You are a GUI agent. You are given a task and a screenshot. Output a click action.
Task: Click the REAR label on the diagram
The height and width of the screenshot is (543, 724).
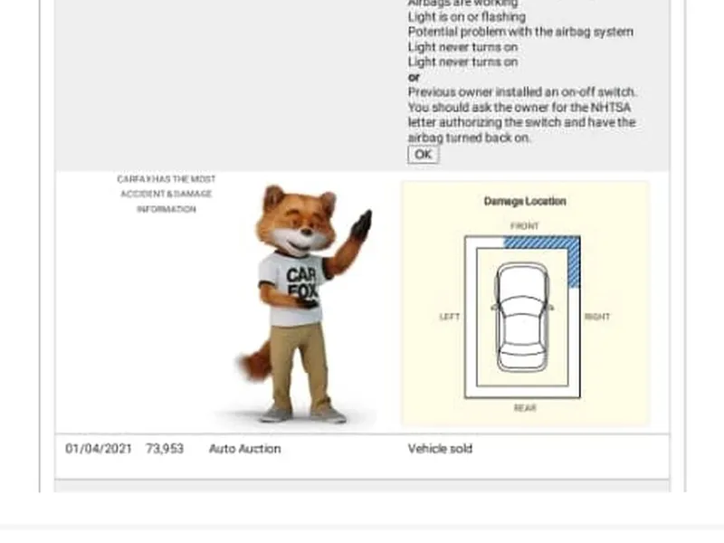click(x=525, y=409)
